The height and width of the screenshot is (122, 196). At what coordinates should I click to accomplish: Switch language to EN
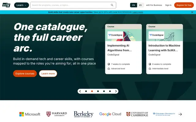134,5
